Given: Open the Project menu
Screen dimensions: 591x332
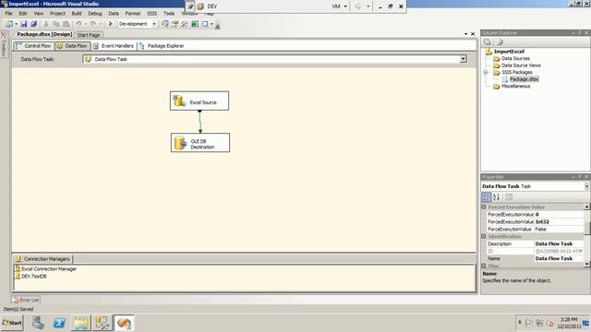Looking at the screenshot, I should click(x=57, y=13).
